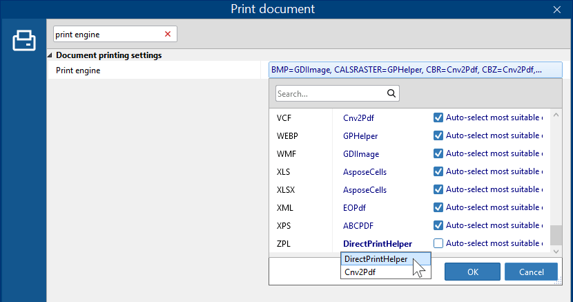Select the XPS file type label
Screen dimensions: 573x302
(284, 225)
